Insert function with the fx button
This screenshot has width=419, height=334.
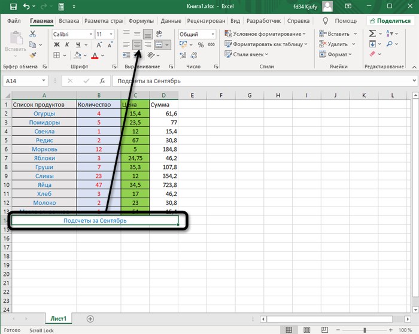[x=102, y=81]
